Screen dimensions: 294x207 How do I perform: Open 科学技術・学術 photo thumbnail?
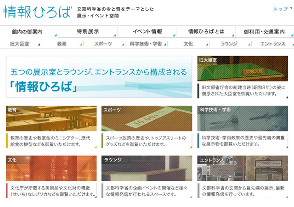point(243,118)
